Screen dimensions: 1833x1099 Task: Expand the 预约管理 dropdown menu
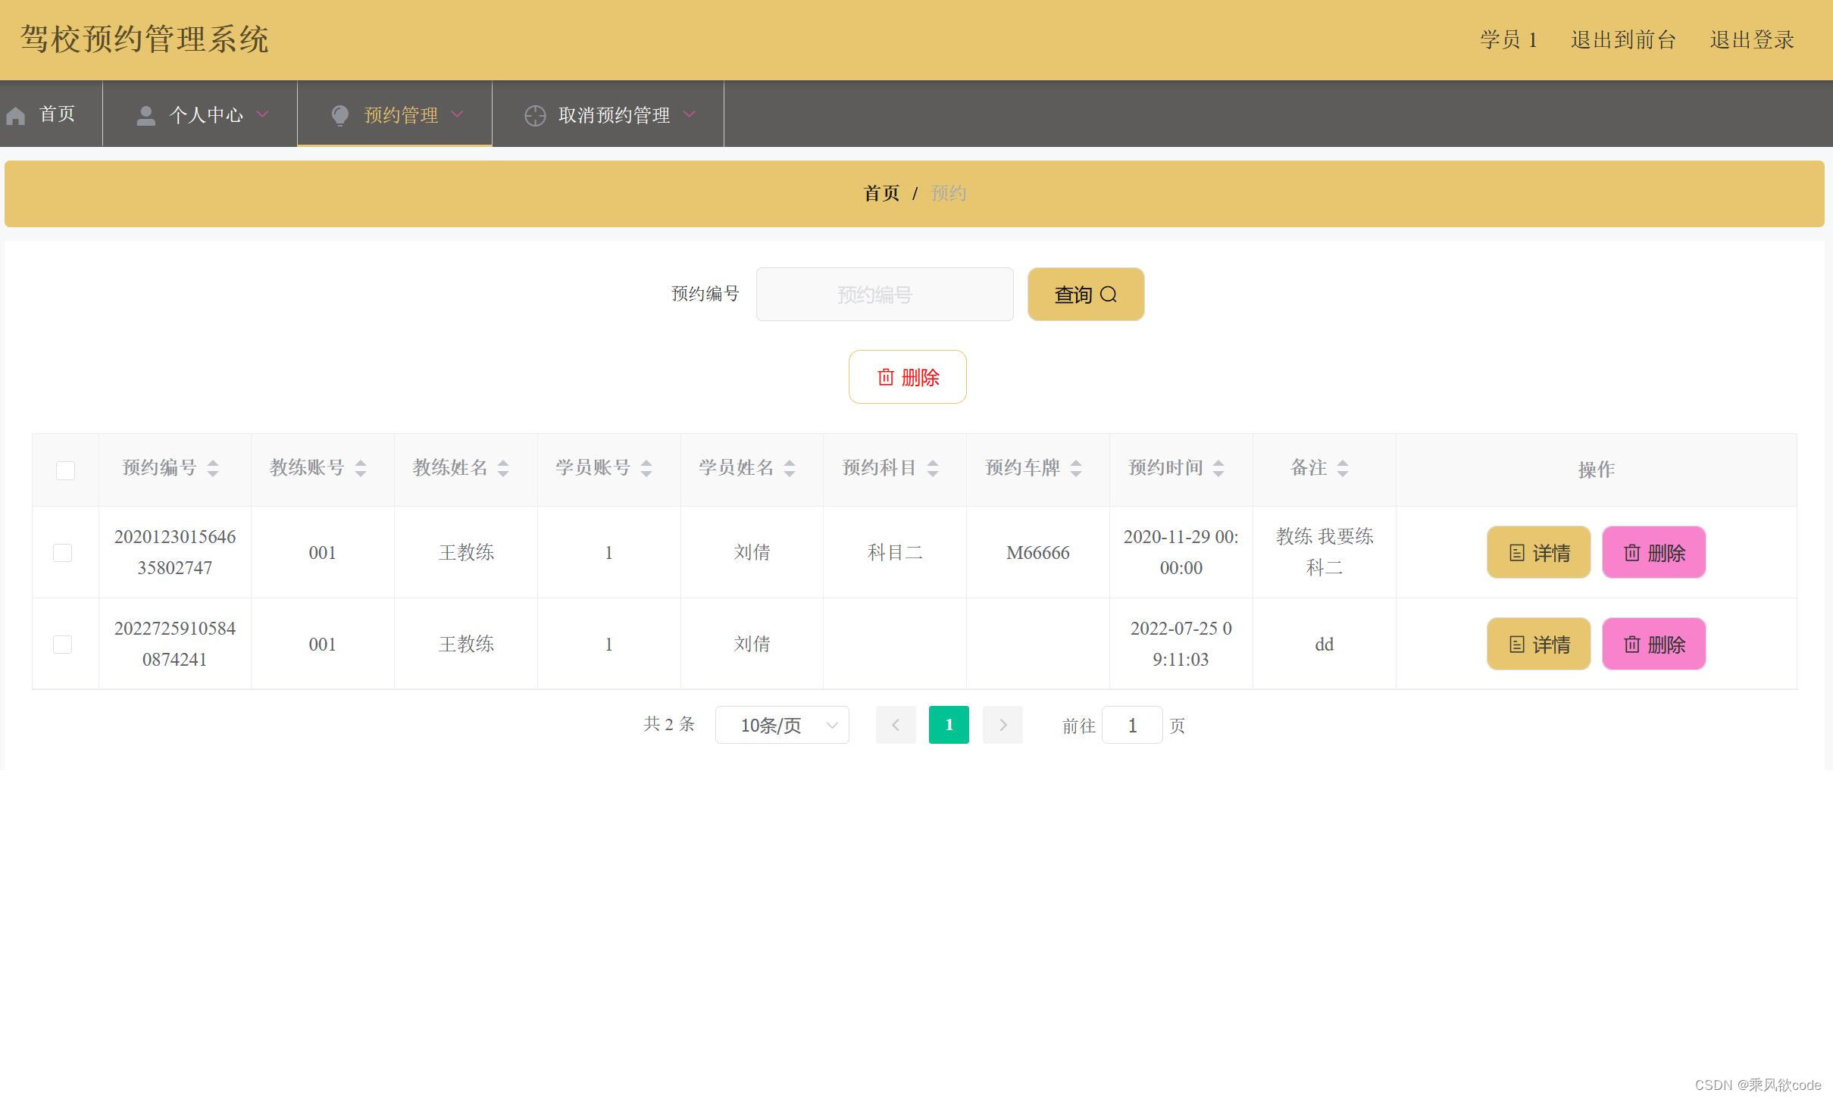457,114
